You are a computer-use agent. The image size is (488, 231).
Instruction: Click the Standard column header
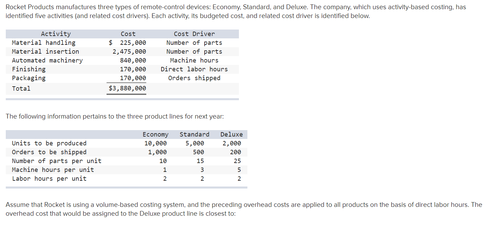tap(194, 134)
